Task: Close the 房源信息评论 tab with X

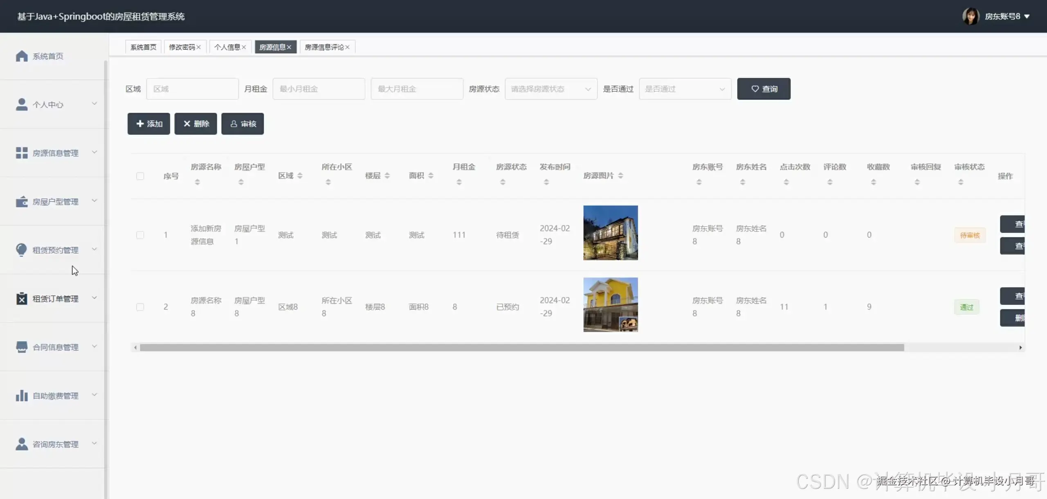Action: pos(347,47)
